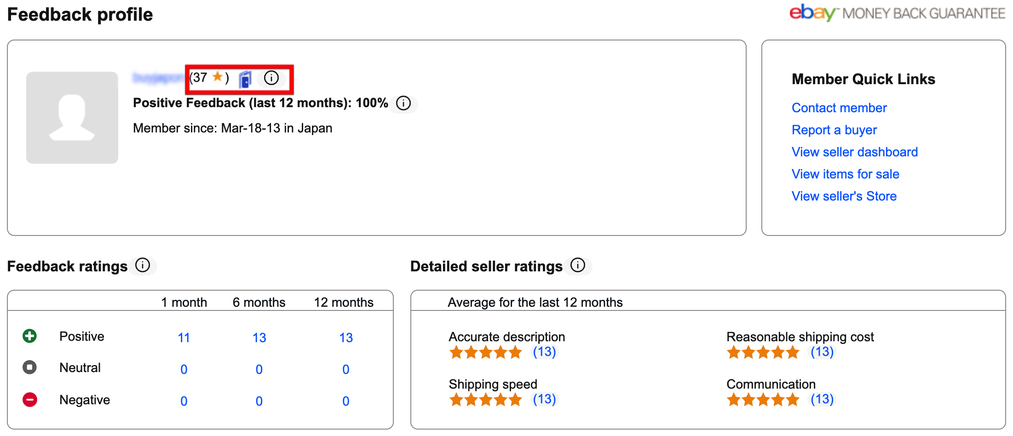Go to View items for sale
Viewport: 1013px width, 436px height.
(x=845, y=174)
